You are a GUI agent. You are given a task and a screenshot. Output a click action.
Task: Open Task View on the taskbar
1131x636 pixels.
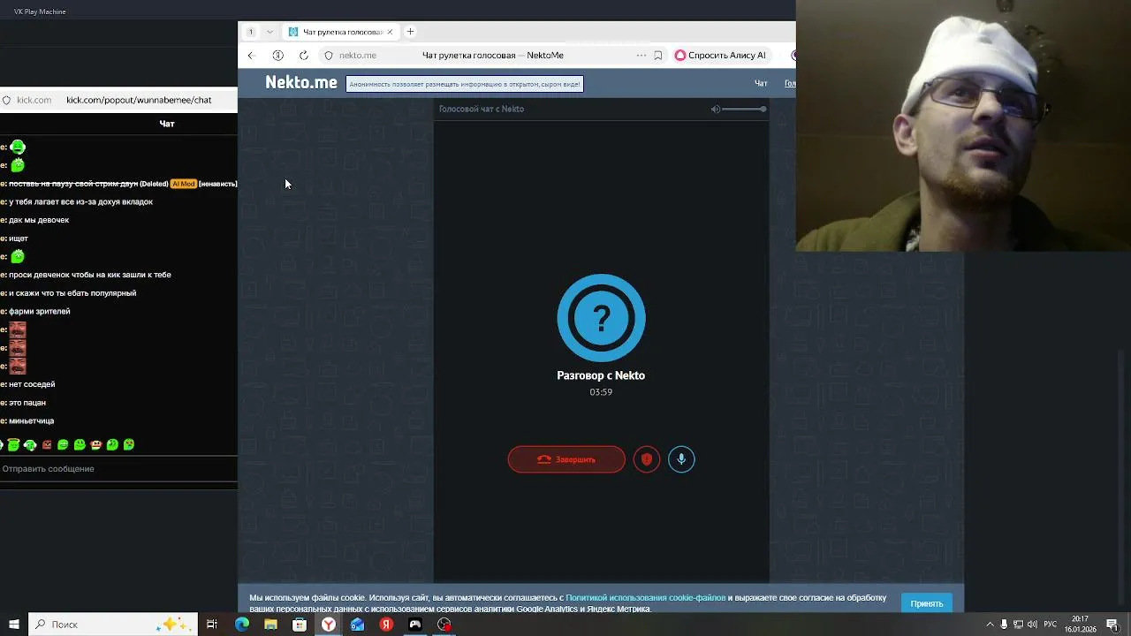(212, 625)
